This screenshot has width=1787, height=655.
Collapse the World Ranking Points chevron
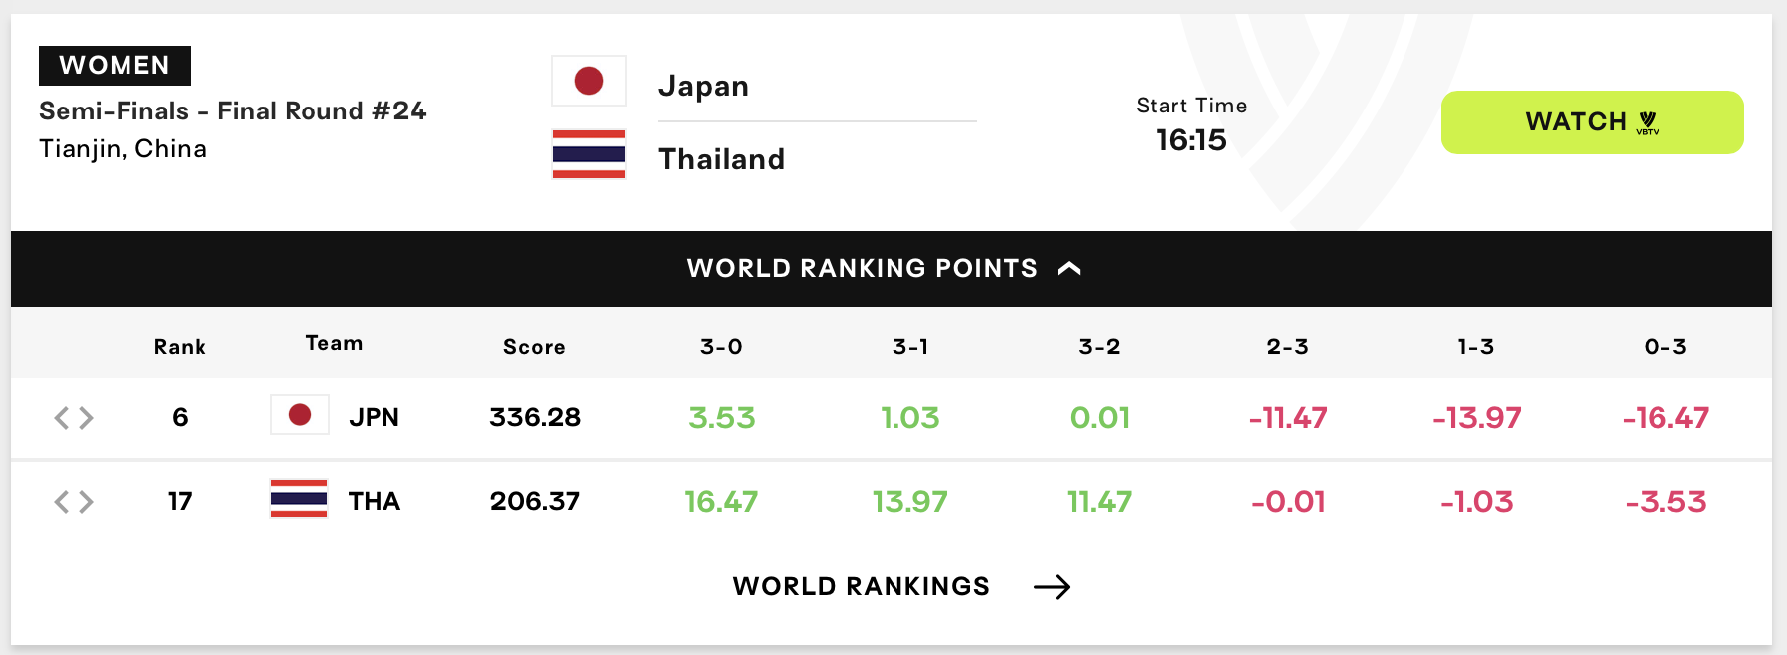point(1069,268)
